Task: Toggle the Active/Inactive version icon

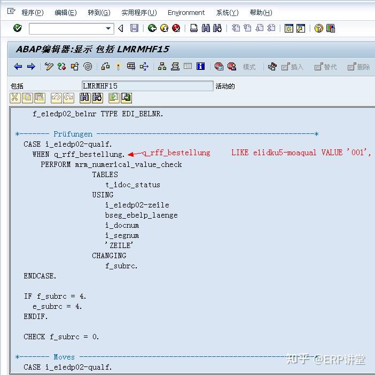Action: click(62, 67)
